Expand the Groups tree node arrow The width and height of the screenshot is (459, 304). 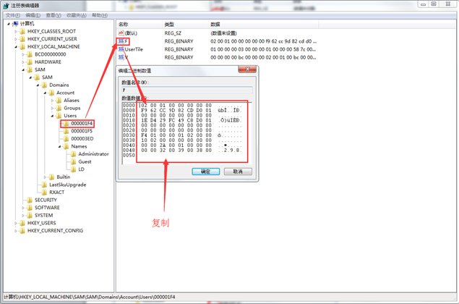pyautogui.click(x=52, y=108)
